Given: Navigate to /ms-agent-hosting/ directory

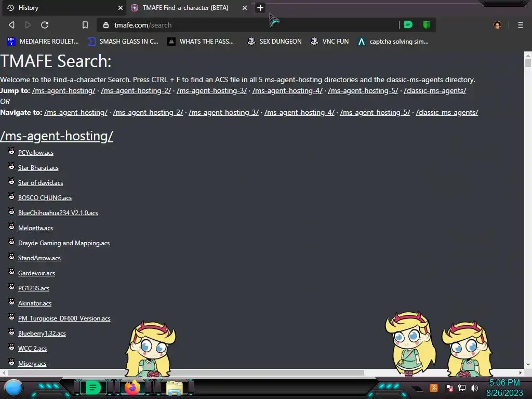Looking at the screenshot, I should coord(76,112).
